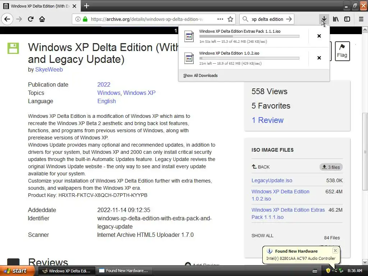Viewport: 368px width, 276px height.
Task: Download Windows XP Delta Edition 1.0.2.iso link
Action: [x=280, y=195]
